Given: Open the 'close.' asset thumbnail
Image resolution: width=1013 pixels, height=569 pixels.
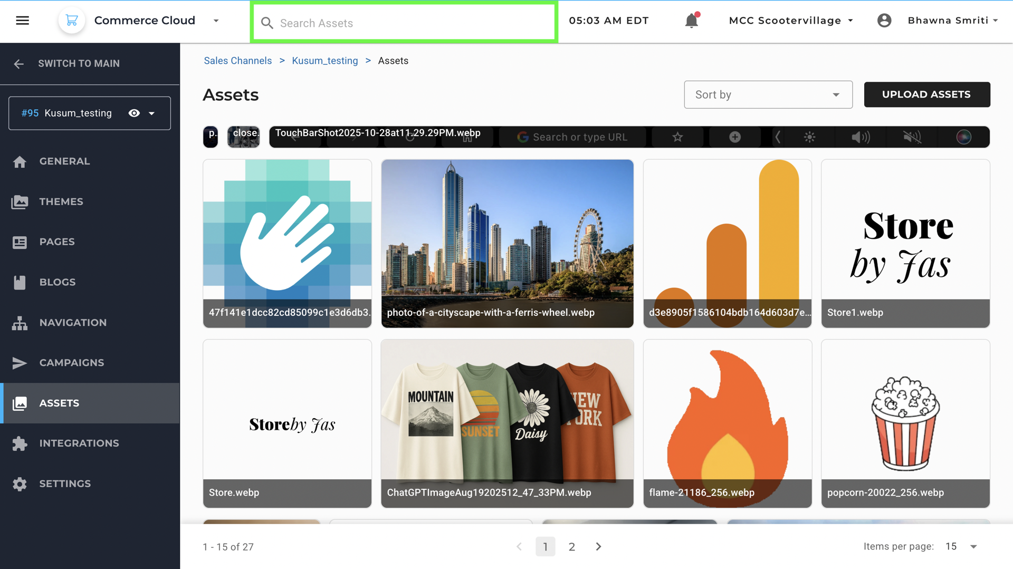Looking at the screenshot, I should pyautogui.click(x=243, y=137).
